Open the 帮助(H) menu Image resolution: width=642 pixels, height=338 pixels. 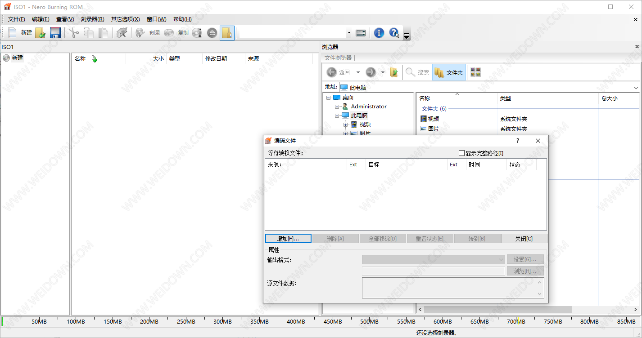[x=182, y=19]
